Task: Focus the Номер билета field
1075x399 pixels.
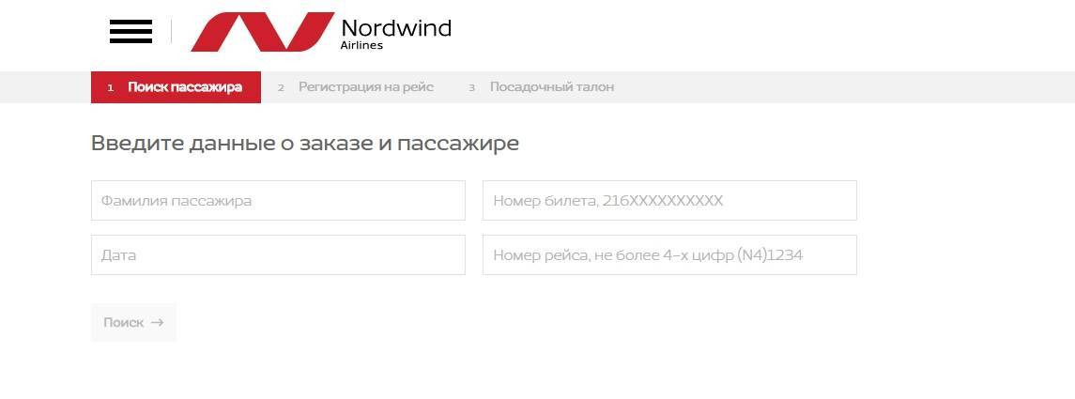Action: [x=669, y=201]
